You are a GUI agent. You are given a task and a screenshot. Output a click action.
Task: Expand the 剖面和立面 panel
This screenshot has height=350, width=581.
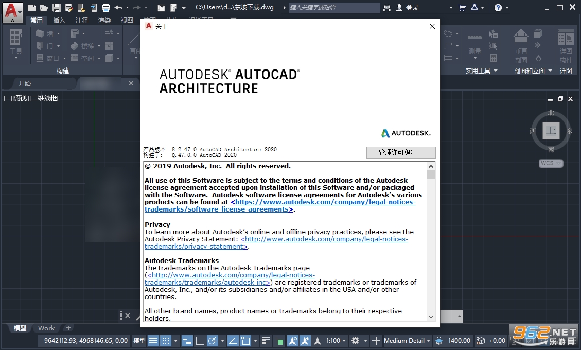click(x=533, y=71)
